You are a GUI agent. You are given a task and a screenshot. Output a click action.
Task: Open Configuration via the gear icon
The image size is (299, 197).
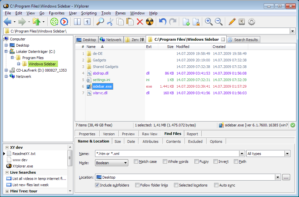pos(252,22)
